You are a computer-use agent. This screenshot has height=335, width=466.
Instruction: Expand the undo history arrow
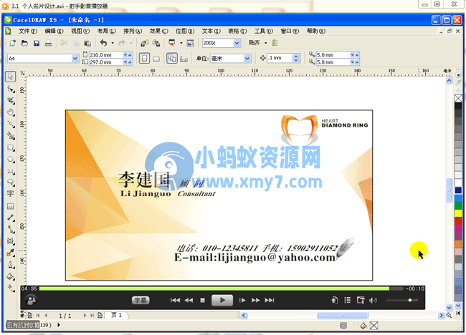113,43
